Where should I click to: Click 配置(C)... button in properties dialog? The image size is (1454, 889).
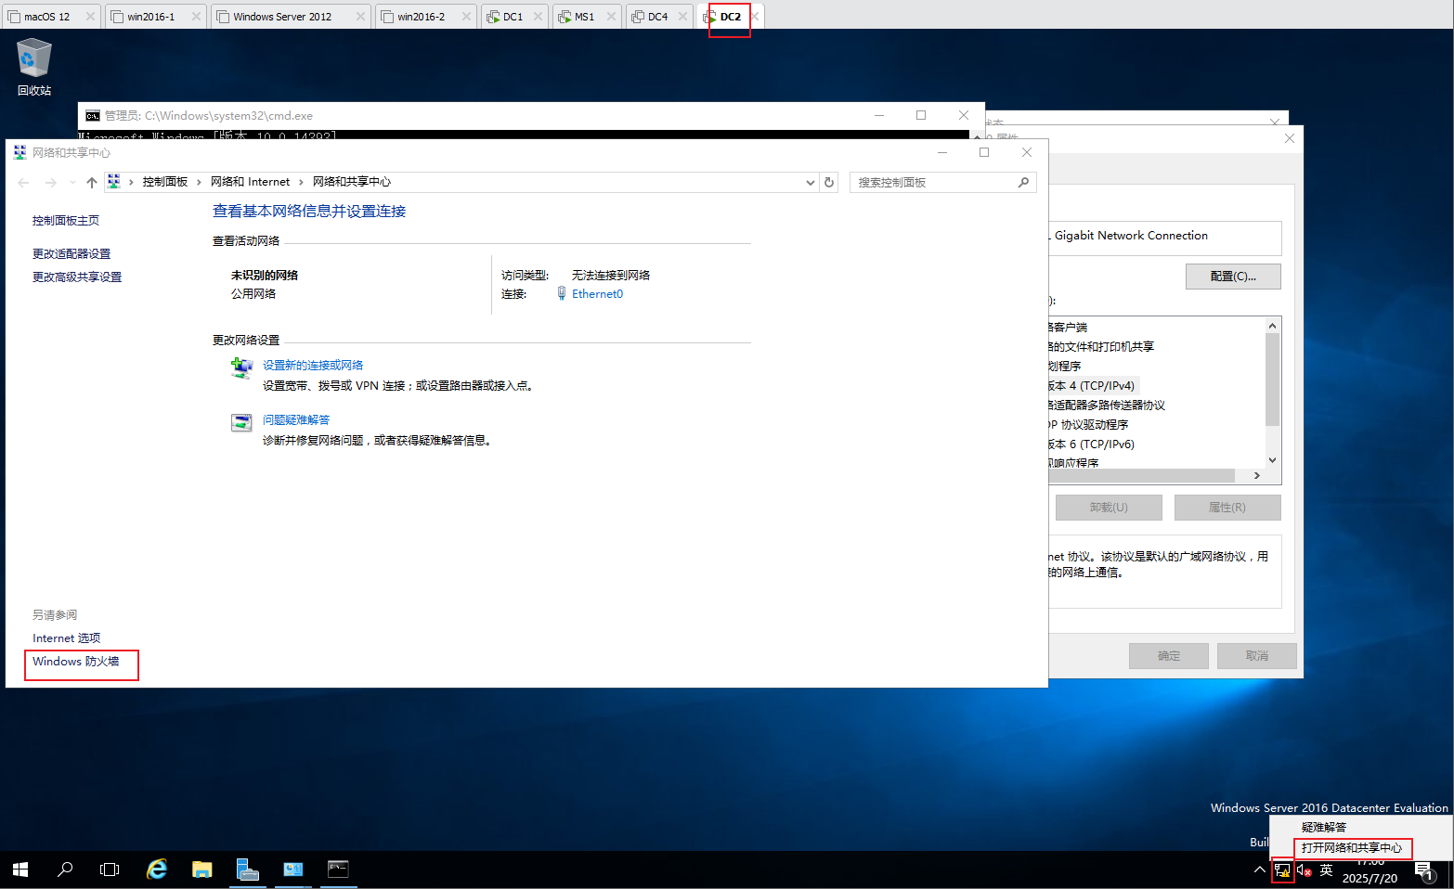pos(1233,277)
